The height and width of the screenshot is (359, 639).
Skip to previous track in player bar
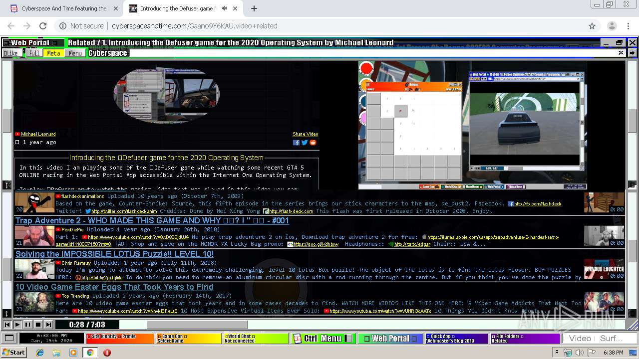(7, 325)
